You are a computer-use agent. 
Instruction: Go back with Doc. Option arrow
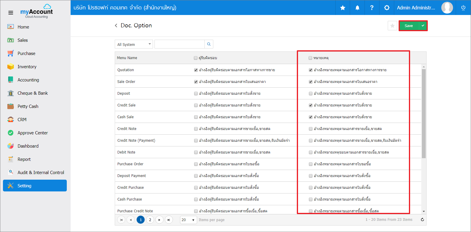click(x=116, y=26)
